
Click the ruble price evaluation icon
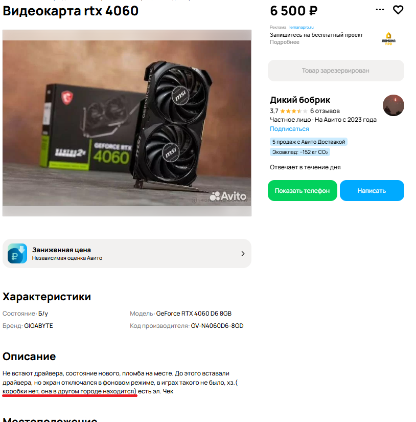pyautogui.click(x=17, y=253)
